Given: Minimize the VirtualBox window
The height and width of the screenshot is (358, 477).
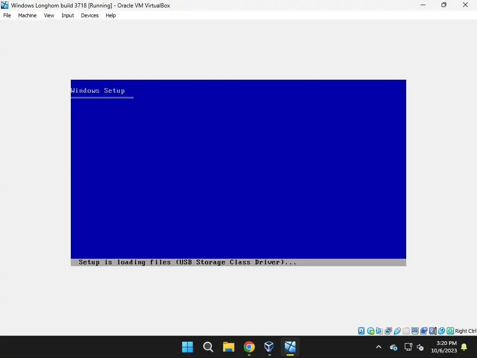Looking at the screenshot, I should pyautogui.click(x=423, y=5).
